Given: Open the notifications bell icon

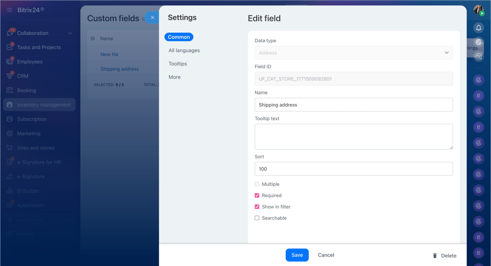Looking at the screenshot, I should [478, 28].
